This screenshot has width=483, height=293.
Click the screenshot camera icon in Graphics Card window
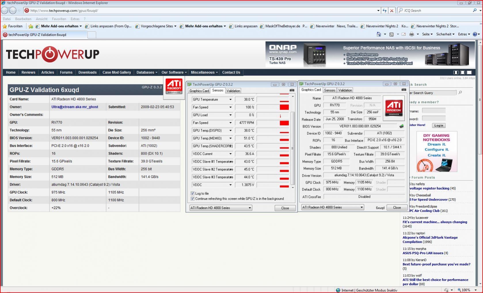point(404,90)
